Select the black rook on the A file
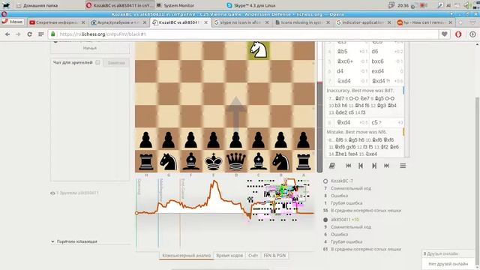 [303, 162]
